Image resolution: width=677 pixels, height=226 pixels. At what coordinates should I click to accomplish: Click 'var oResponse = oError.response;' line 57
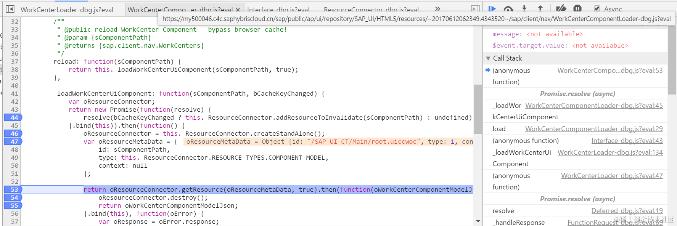pos(159,221)
